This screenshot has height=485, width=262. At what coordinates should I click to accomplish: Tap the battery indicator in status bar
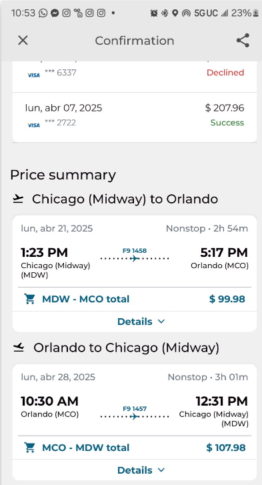[x=255, y=13]
